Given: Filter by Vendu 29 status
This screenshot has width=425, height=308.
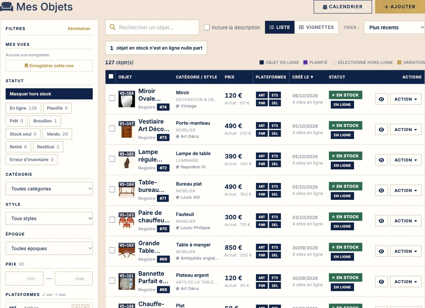Looking at the screenshot, I should pos(57,134).
